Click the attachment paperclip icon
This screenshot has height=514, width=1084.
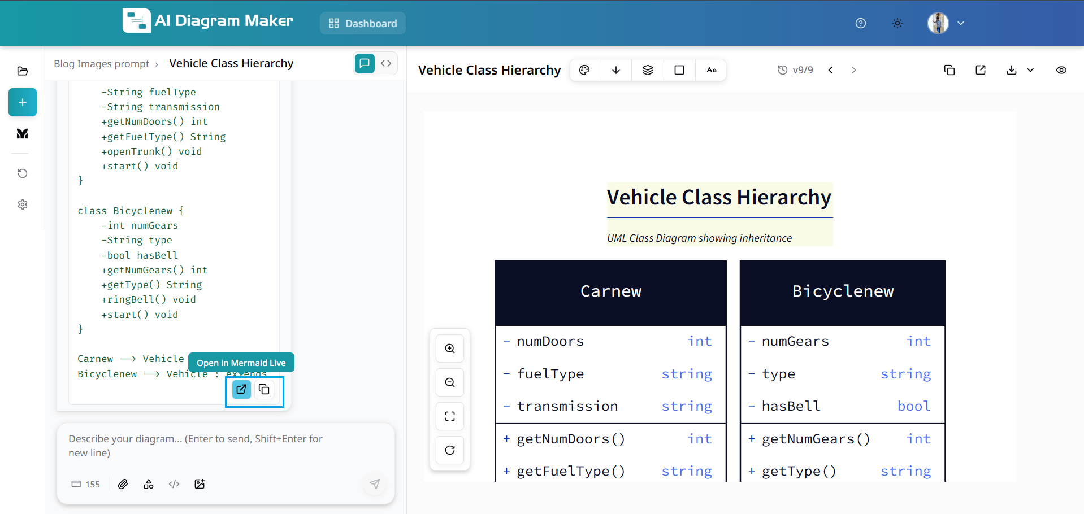[123, 484]
